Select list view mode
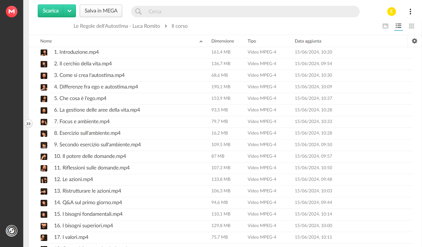This screenshot has height=247, width=422. (x=399, y=26)
